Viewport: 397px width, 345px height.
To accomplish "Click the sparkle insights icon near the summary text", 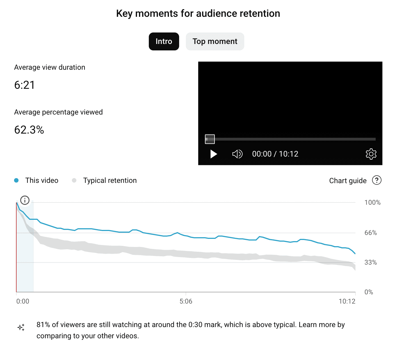I will point(21,327).
